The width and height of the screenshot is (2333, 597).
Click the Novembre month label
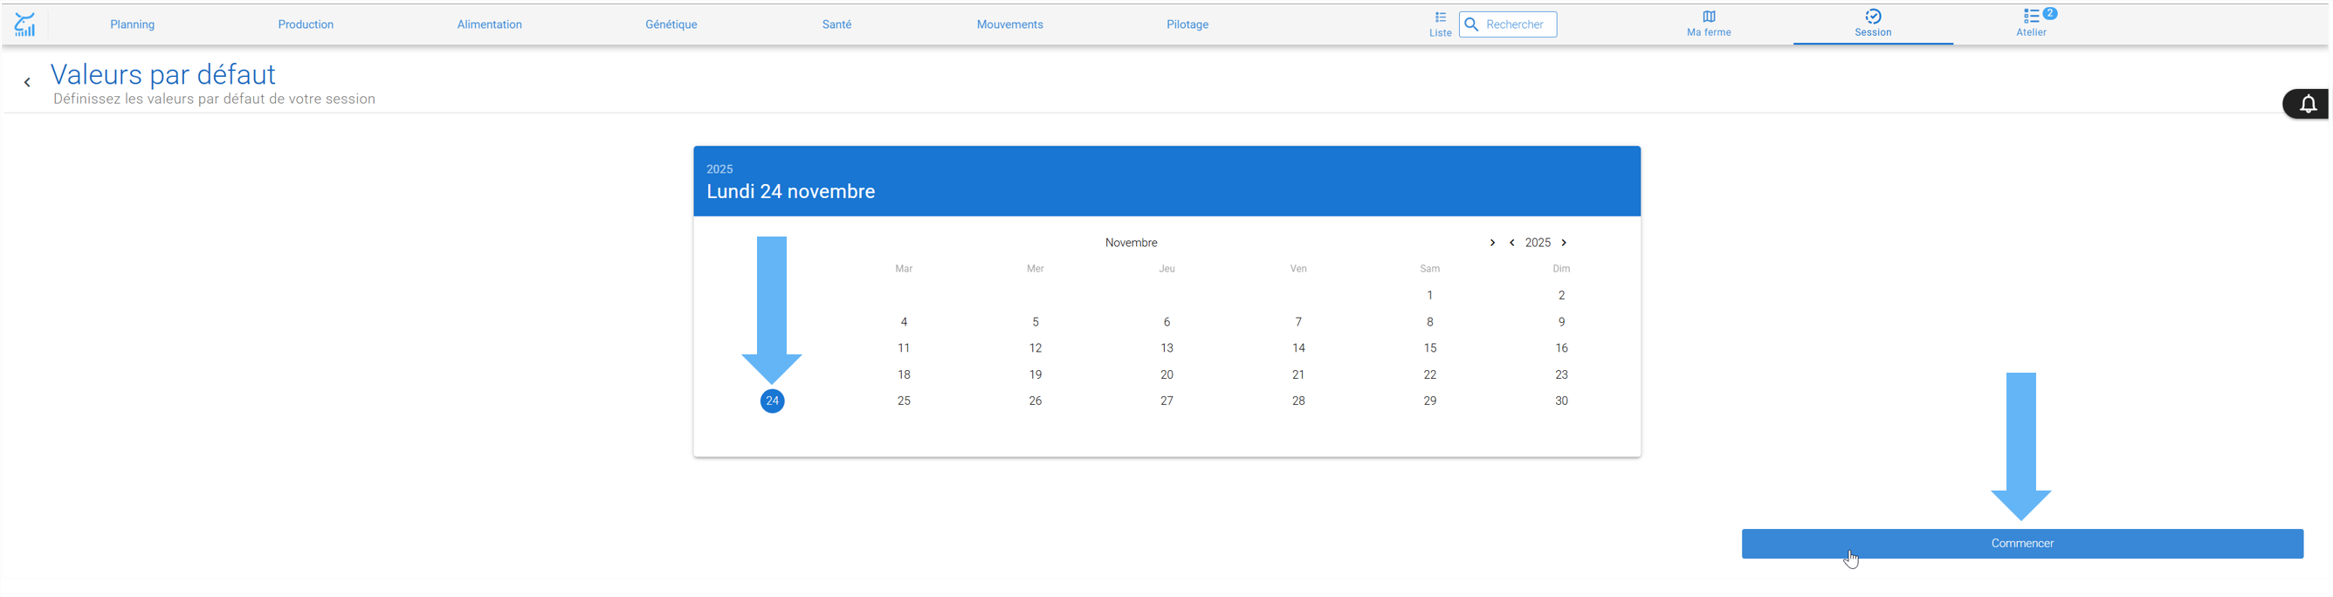[1131, 243]
